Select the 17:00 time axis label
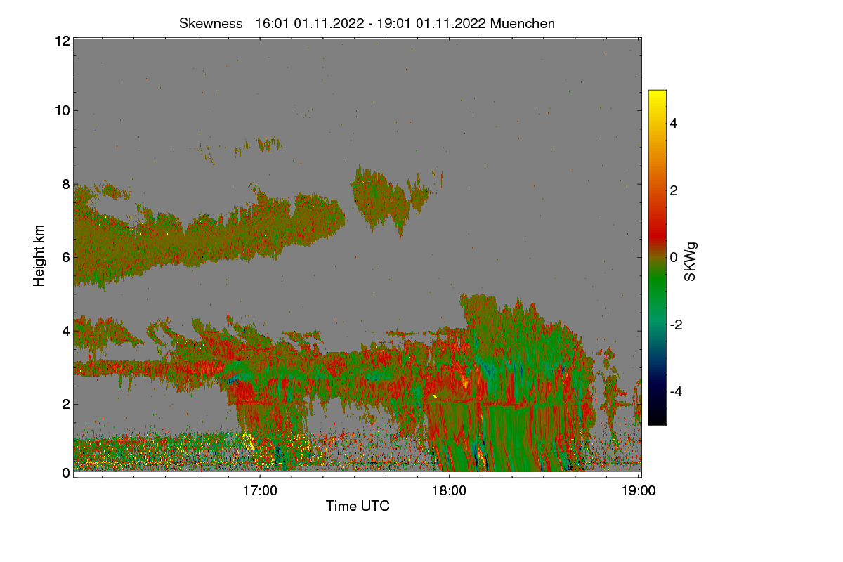The height and width of the screenshot is (562, 843). tap(259, 491)
